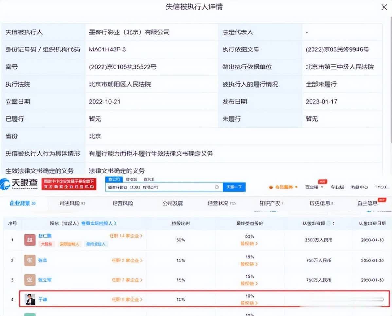Click the red government fund banner
Screen dimensions: 392x316
[x=69, y=184]
